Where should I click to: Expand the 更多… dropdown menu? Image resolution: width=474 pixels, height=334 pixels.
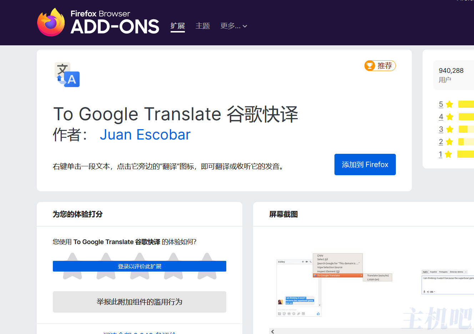pos(234,26)
